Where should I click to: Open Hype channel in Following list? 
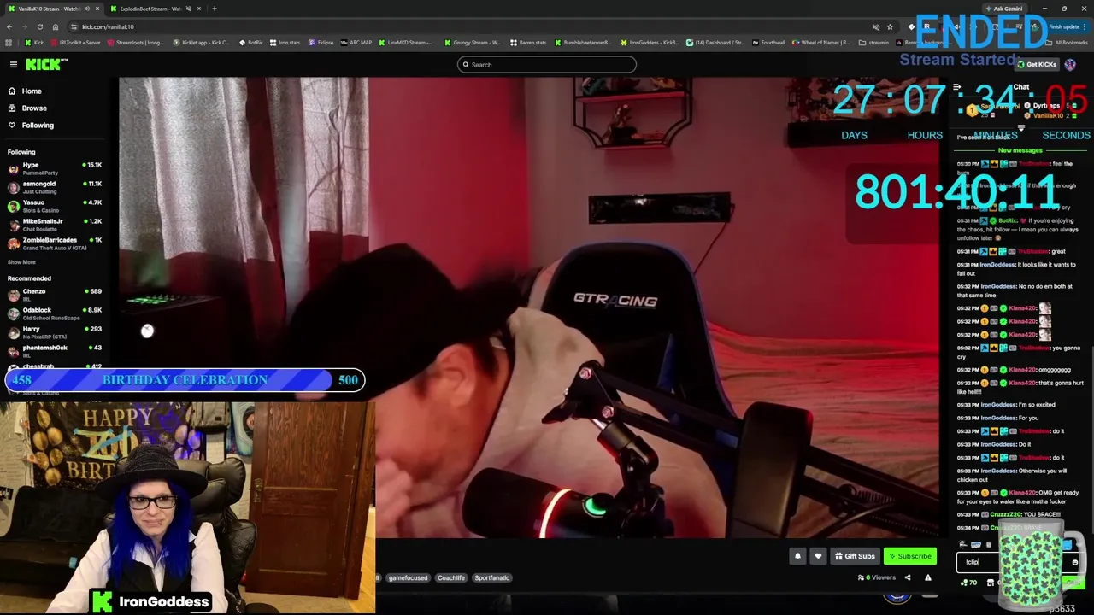pos(55,168)
